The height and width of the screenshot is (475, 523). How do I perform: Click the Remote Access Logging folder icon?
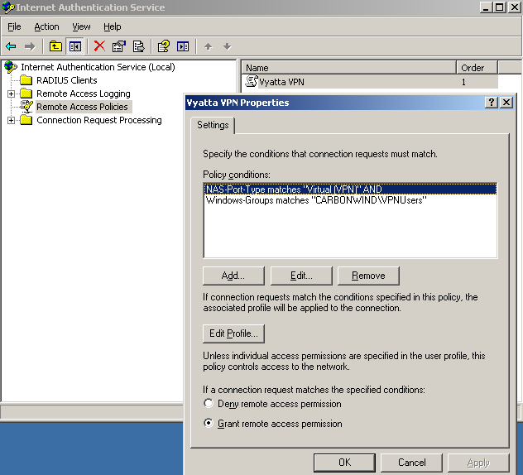(26, 94)
